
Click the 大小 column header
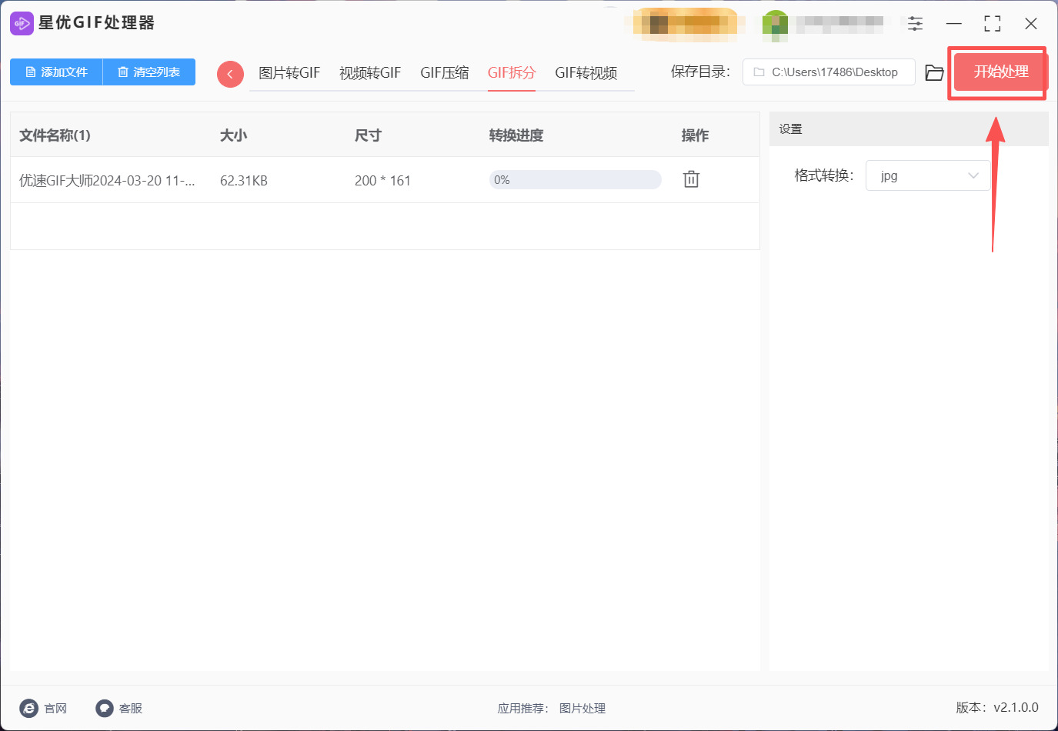click(x=233, y=135)
